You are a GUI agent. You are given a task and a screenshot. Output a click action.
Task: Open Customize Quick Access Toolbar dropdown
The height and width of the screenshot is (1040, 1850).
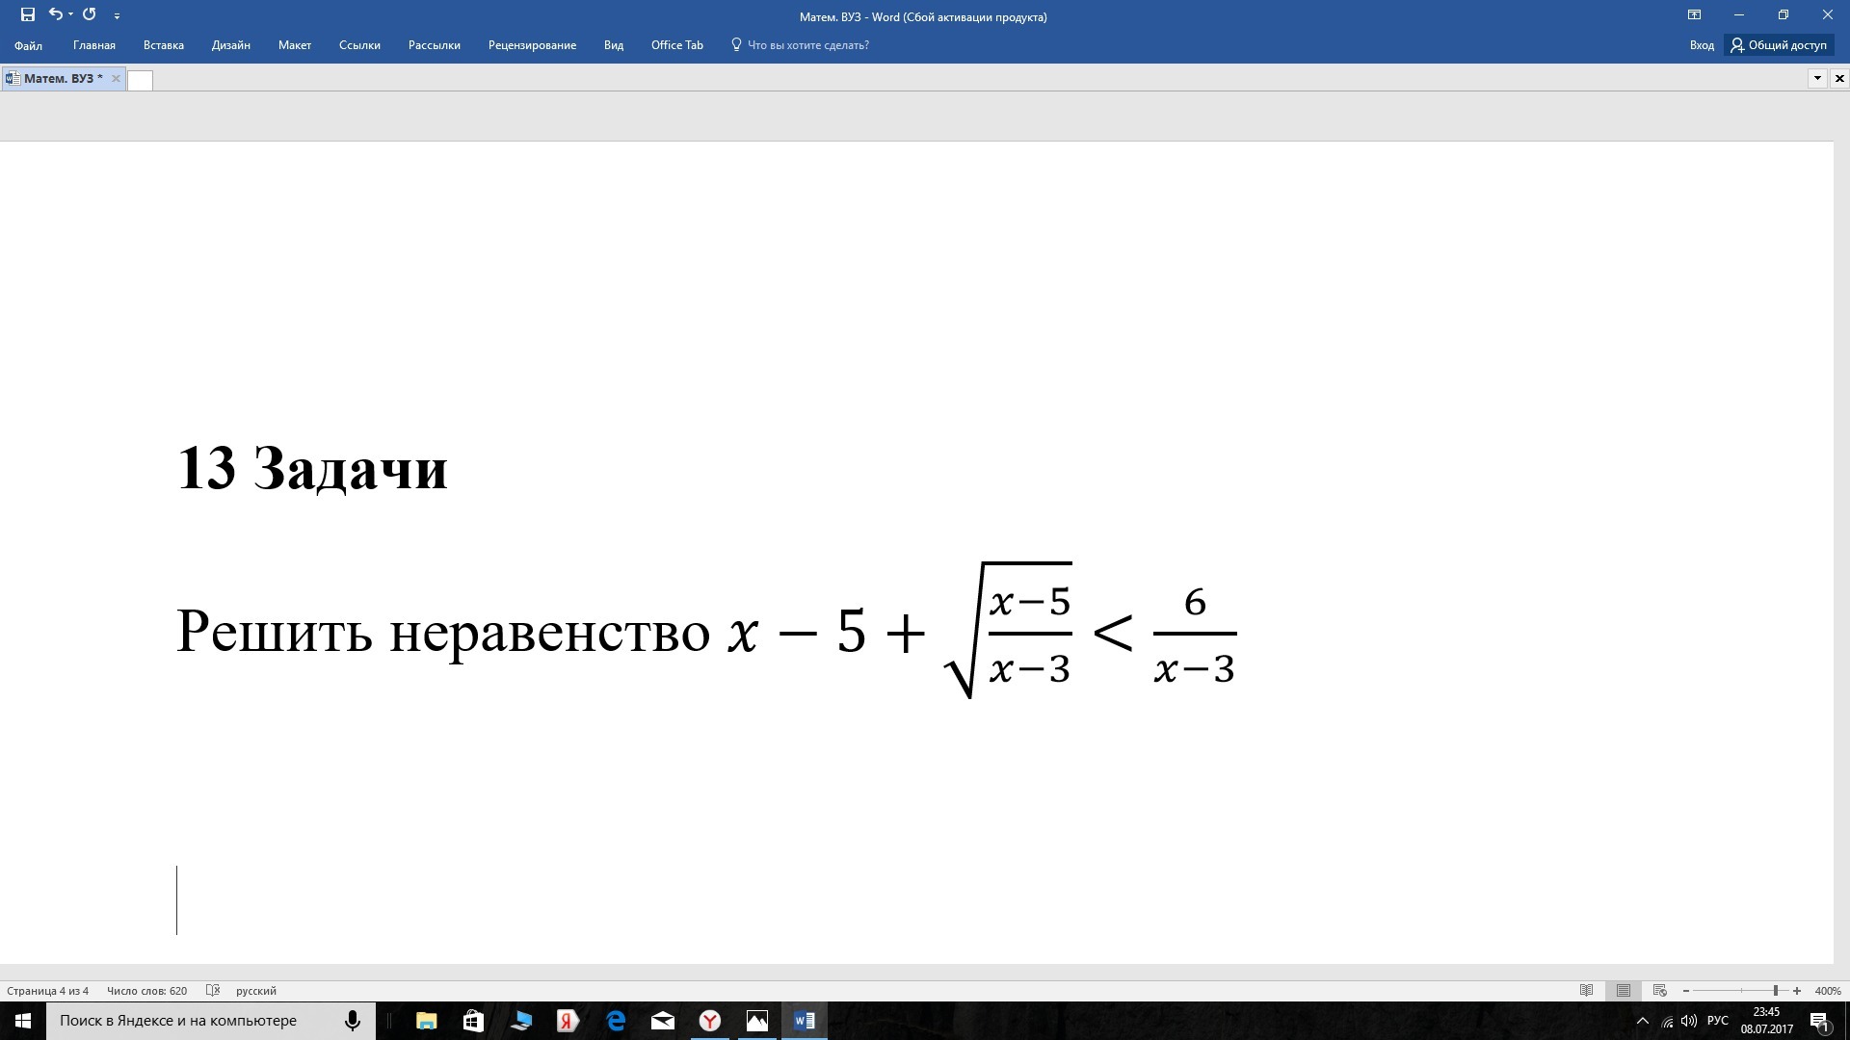117,15
